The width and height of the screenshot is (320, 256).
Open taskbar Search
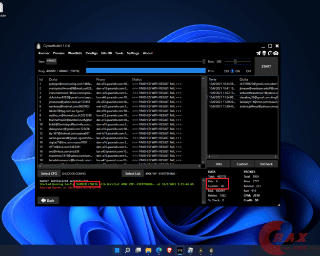pos(128,250)
